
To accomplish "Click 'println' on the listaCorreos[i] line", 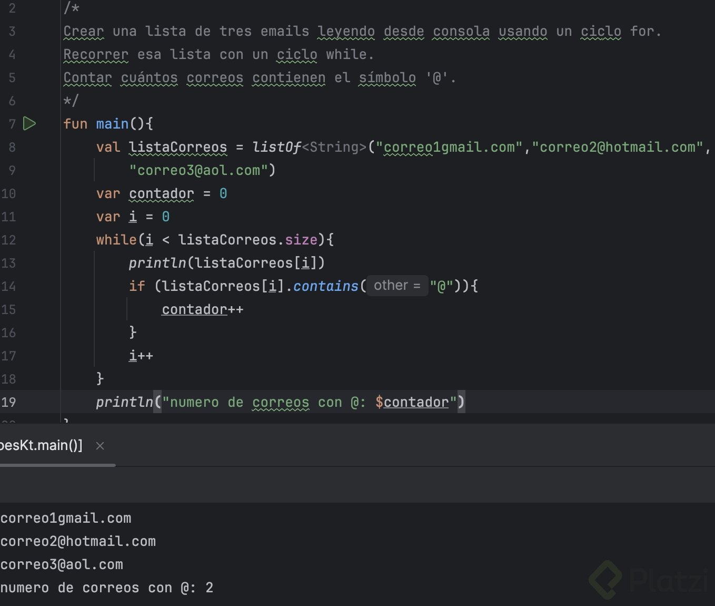I will 157,263.
